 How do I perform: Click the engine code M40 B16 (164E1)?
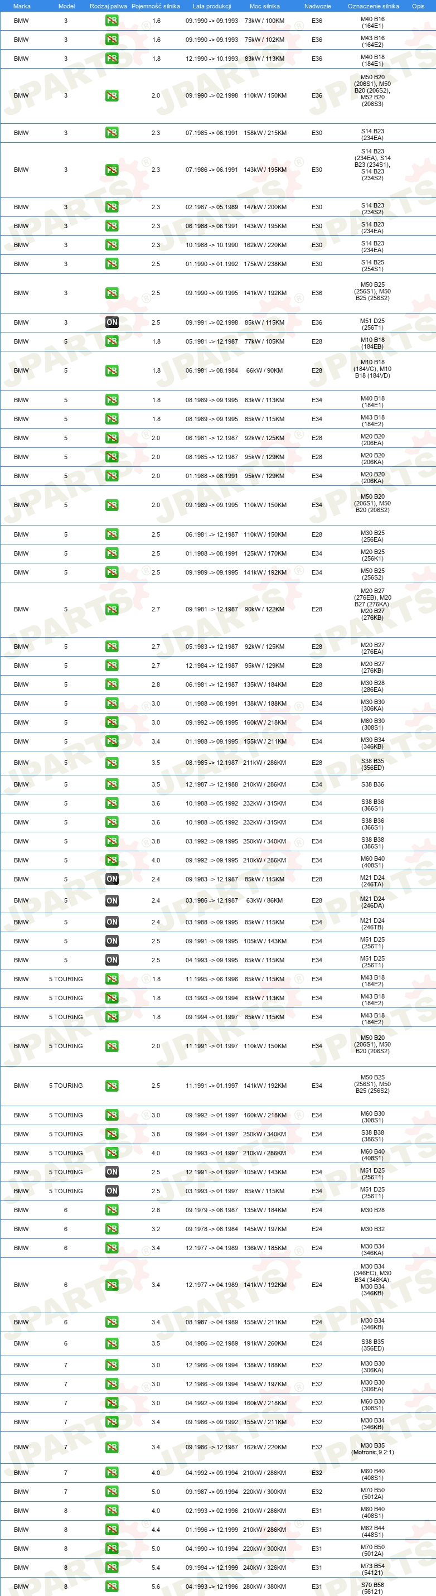coord(372,22)
